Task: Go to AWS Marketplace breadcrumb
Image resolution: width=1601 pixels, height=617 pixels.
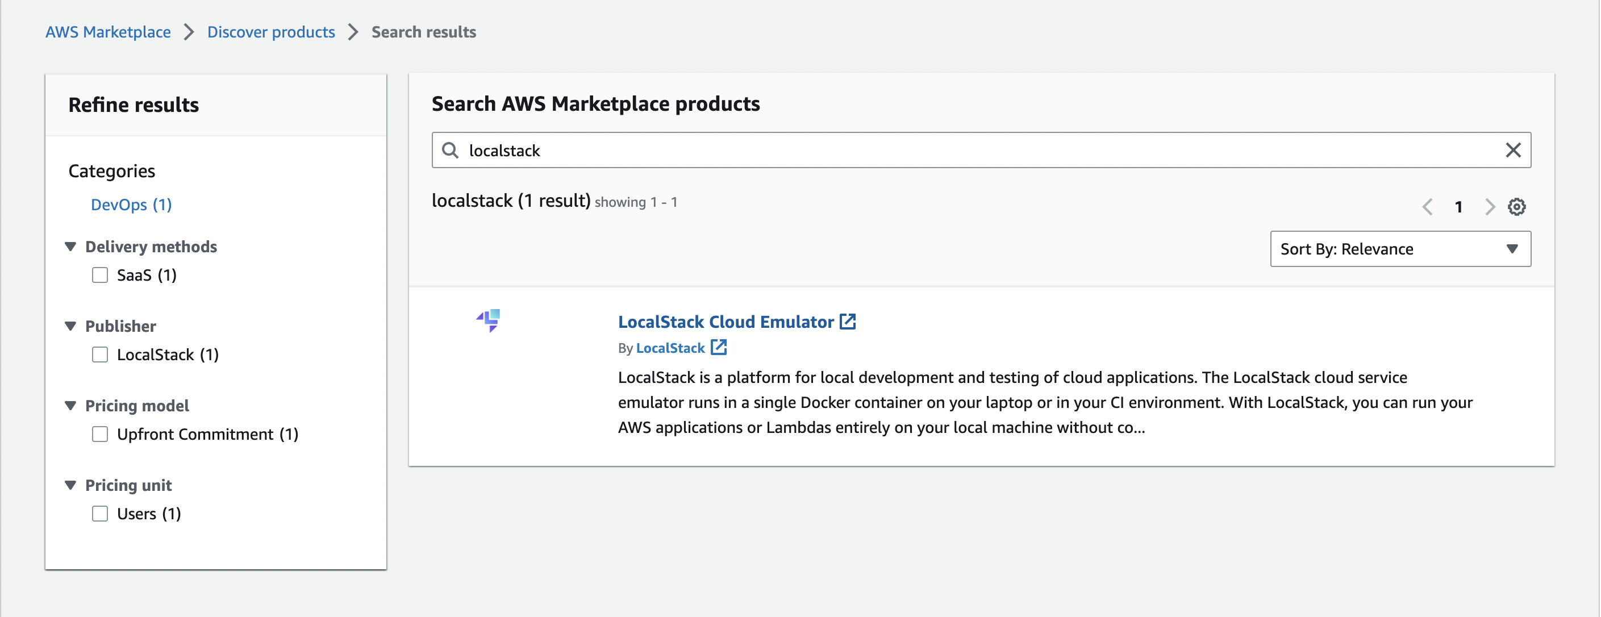Action: click(107, 32)
